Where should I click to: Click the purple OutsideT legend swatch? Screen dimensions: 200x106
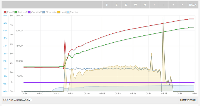(x=29, y=12)
